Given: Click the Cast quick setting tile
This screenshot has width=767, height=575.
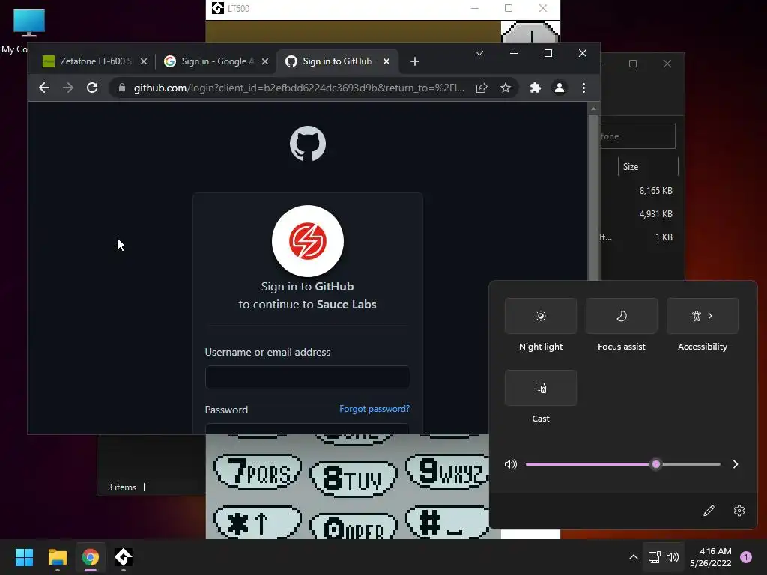Looking at the screenshot, I should 541,388.
